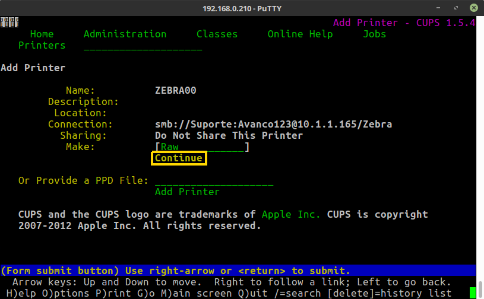
Task: Click the blue form submit status line
Action: point(238,271)
